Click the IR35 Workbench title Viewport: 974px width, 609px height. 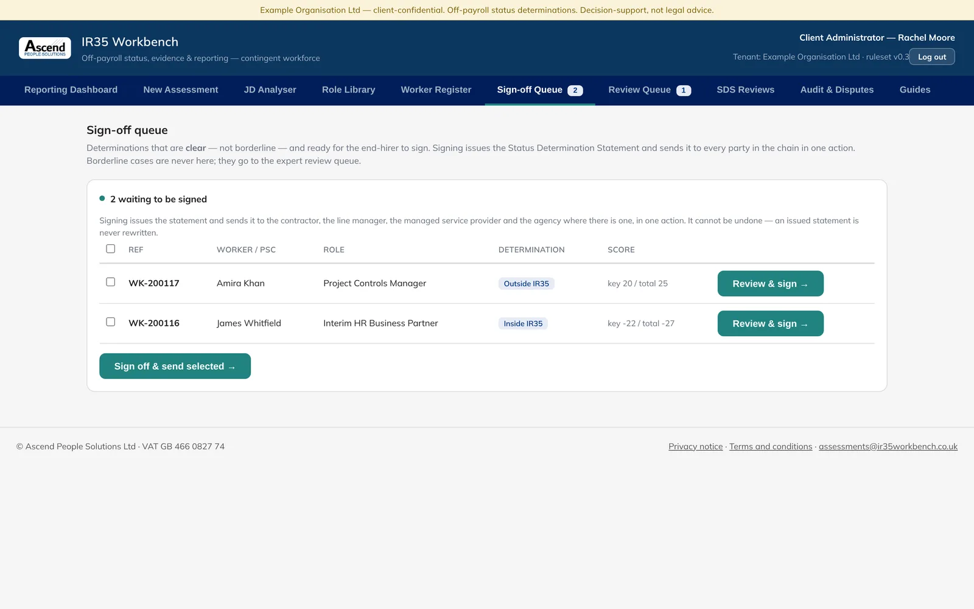tap(130, 42)
